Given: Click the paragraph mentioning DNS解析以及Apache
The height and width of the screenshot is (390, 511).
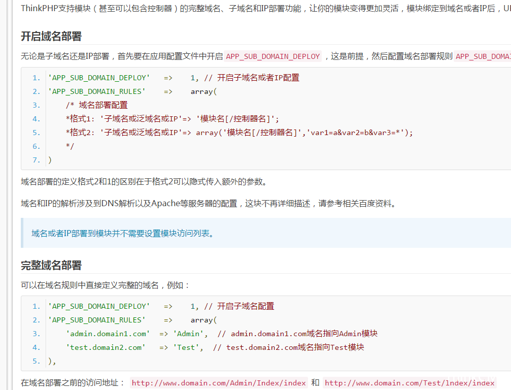Looking at the screenshot, I should 209,204.
